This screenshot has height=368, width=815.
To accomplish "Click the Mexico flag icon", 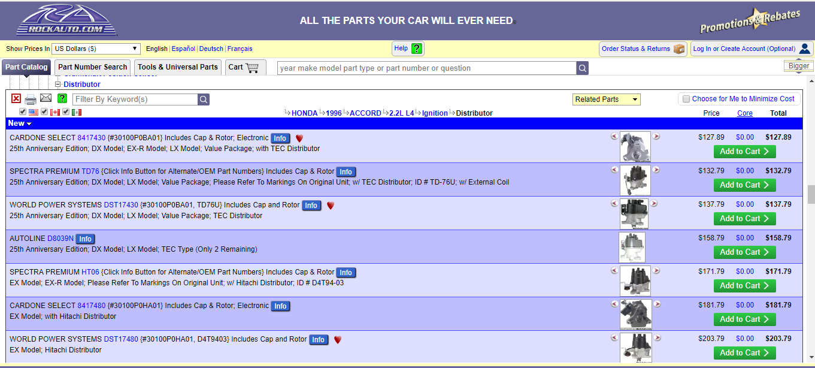I will pyautogui.click(x=77, y=112).
